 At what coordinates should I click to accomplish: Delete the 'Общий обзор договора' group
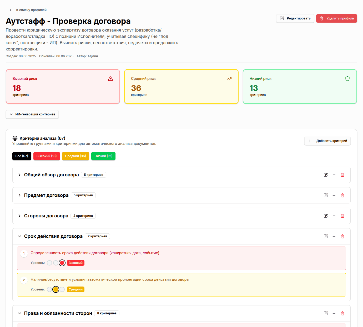[342, 175]
